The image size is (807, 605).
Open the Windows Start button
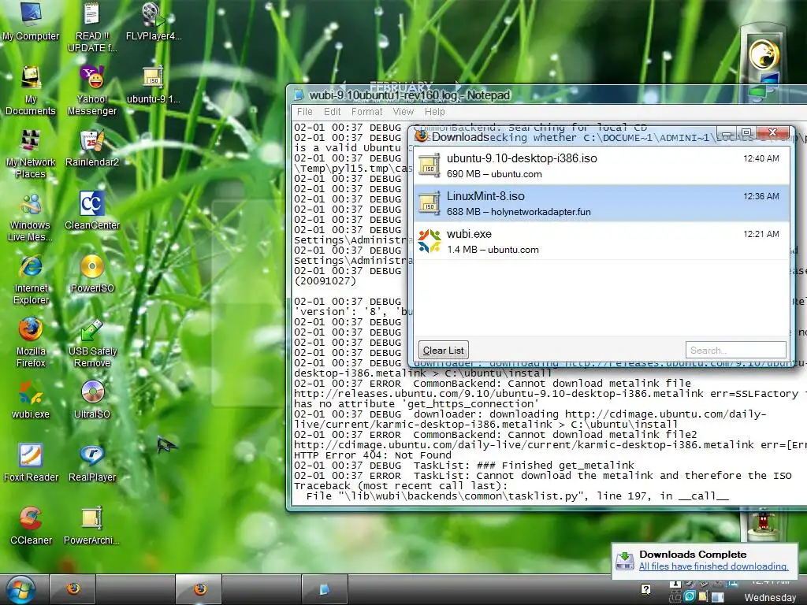(x=20, y=590)
